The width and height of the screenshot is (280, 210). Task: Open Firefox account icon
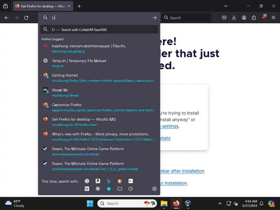244,17
